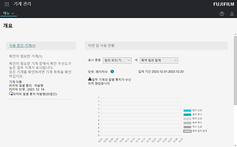Click the 컬러 인쇄 legend swatch
The width and height of the screenshot is (237, 147).
tap(187, 110)
